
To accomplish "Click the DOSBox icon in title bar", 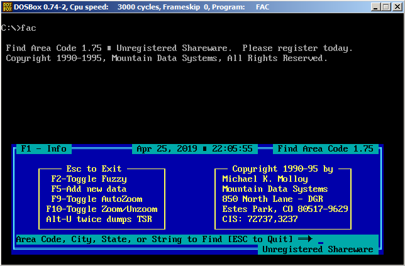I will [x=8, y=7].
